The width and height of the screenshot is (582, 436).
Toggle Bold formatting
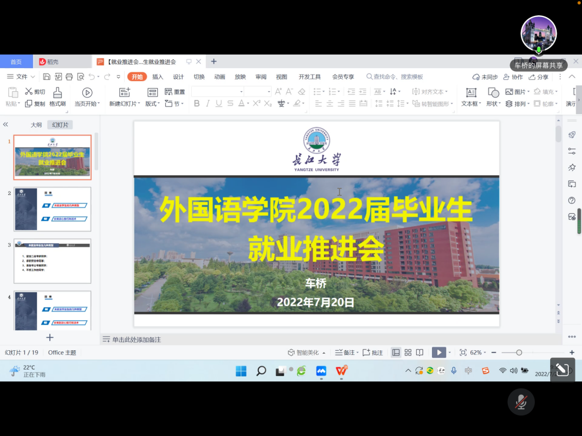[197, 103]
